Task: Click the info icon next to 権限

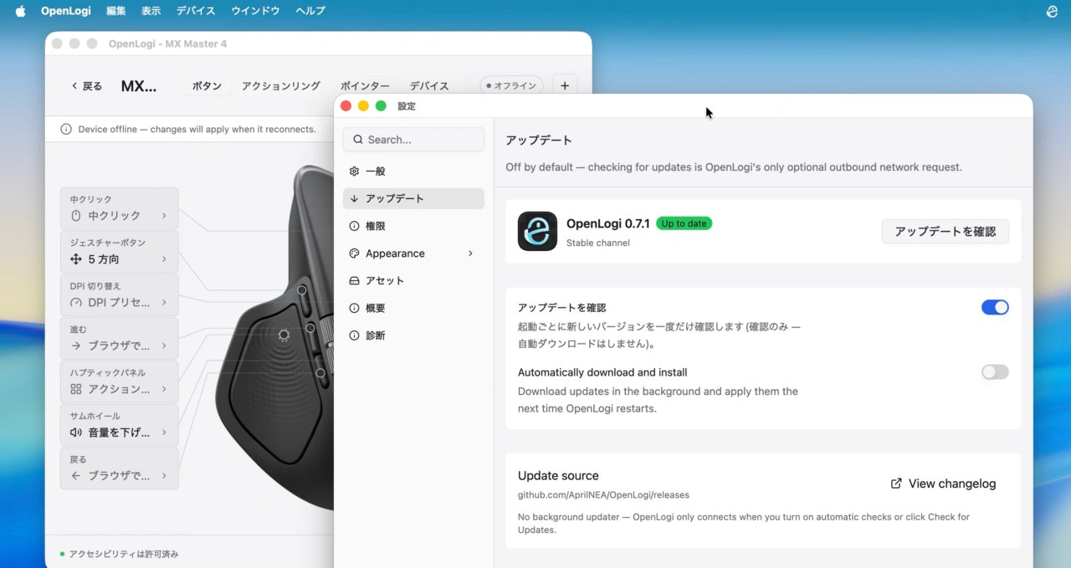Action: [354, 226]
